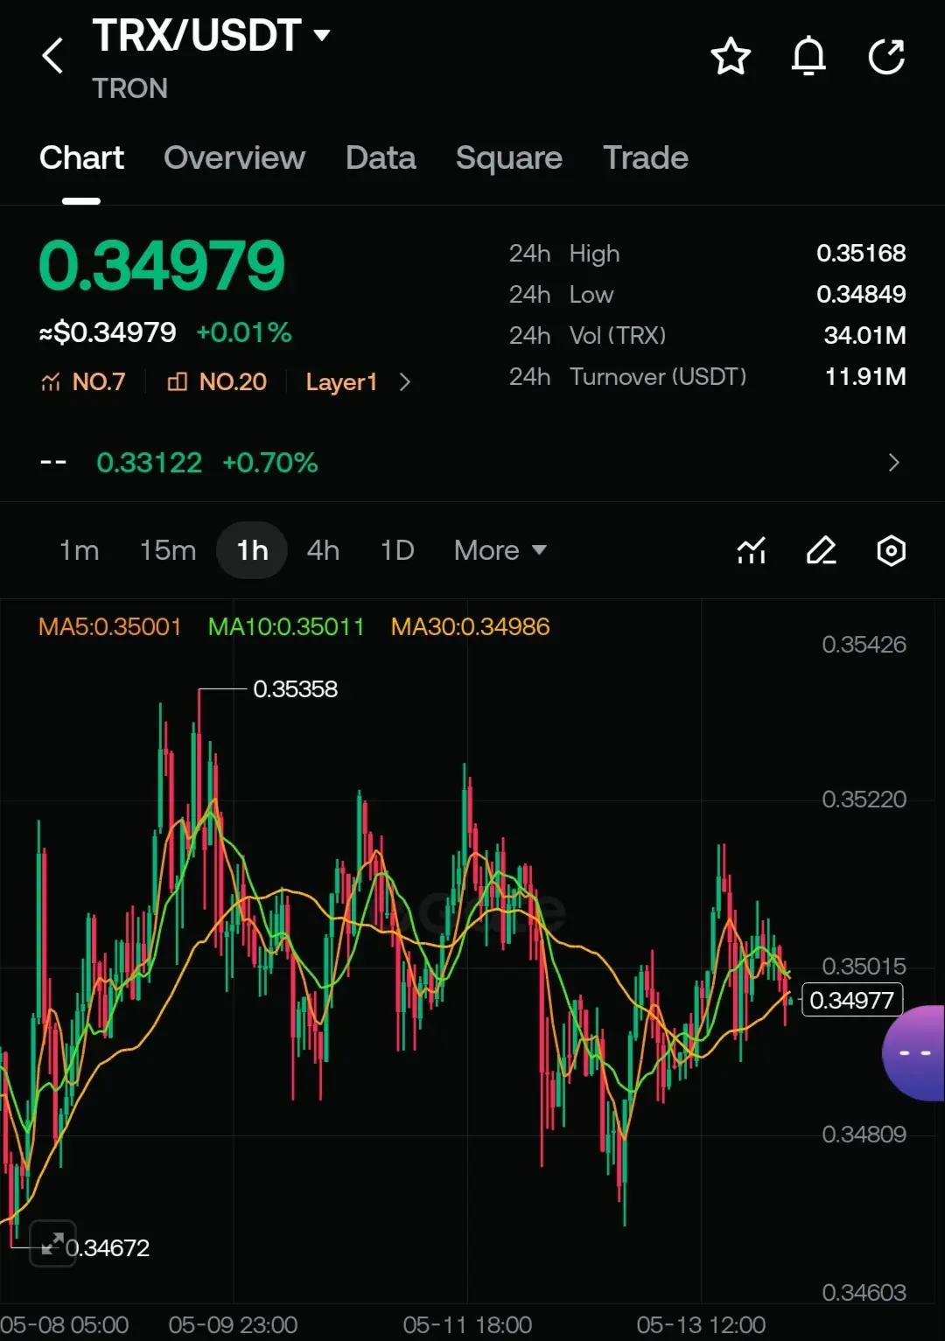
Task: Expand chart to fullscreen icon
Action: click(53, 1243)
